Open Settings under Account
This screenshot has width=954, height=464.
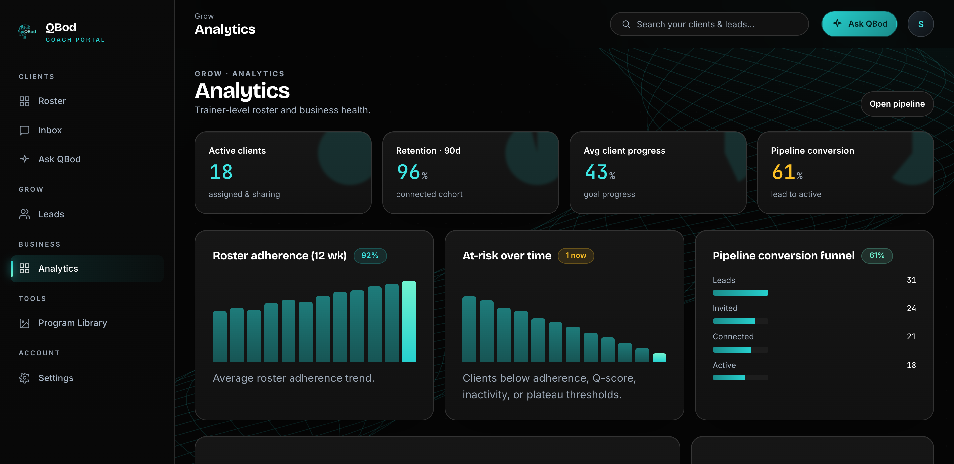87,378
